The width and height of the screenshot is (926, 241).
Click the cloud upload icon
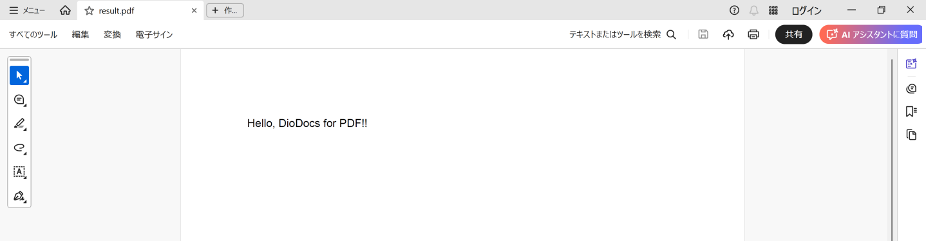click(x=728, y=35)
